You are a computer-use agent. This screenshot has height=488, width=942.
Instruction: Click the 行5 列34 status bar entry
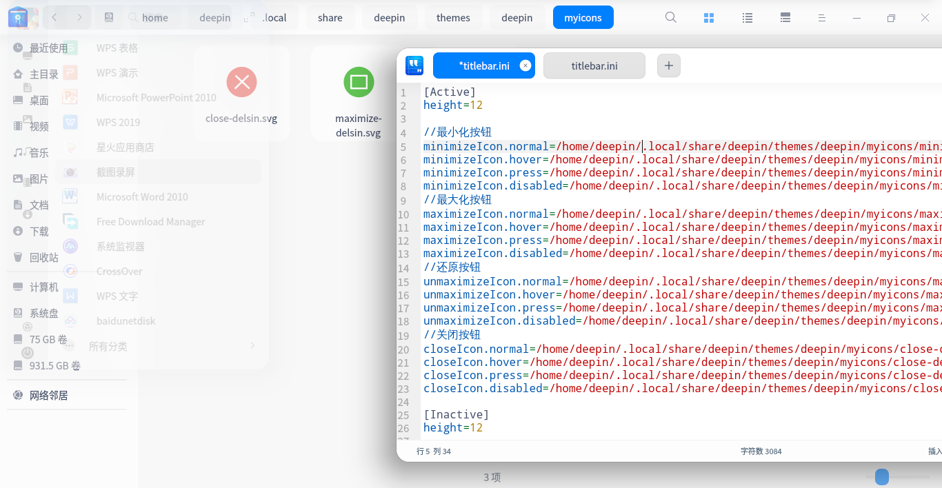(434, 451)
